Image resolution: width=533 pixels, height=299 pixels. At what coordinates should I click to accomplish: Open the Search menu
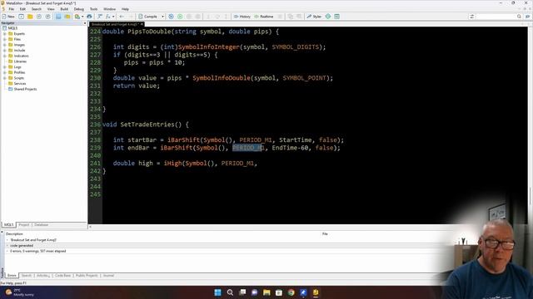coord(37,9)
